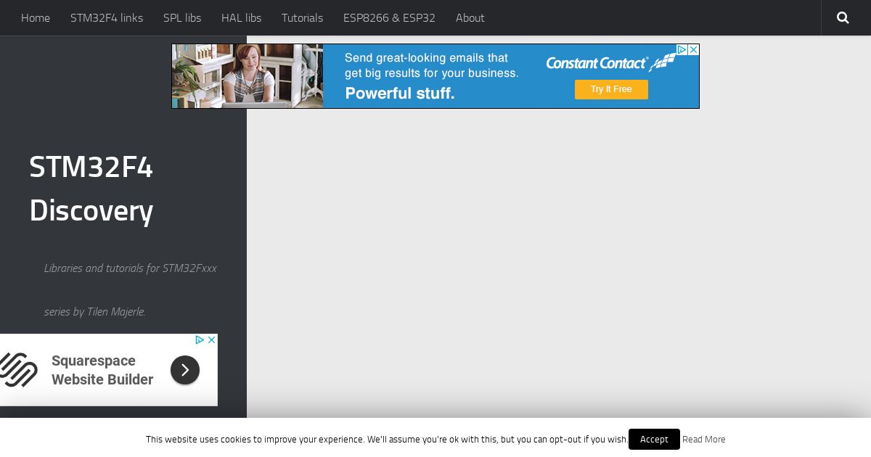
Task: Click the cookie notice message text
Action: tap(387, 439)
